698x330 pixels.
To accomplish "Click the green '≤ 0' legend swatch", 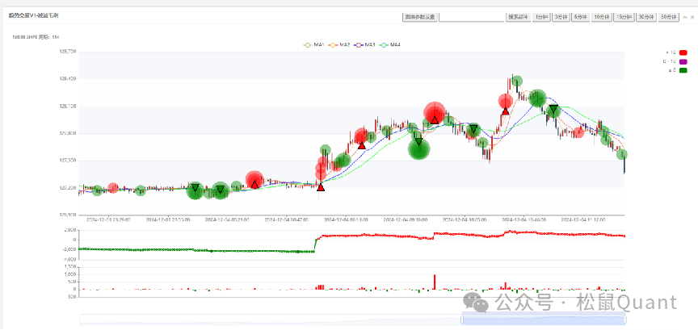I will pos(683,70).
